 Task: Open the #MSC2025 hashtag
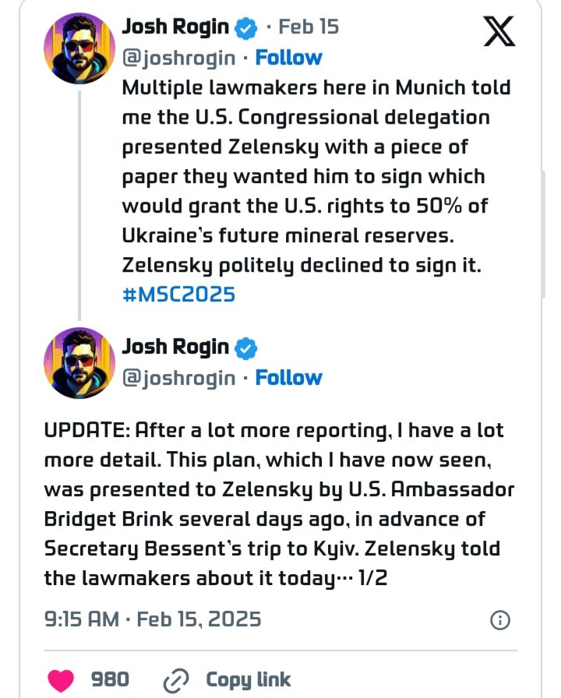178,294
